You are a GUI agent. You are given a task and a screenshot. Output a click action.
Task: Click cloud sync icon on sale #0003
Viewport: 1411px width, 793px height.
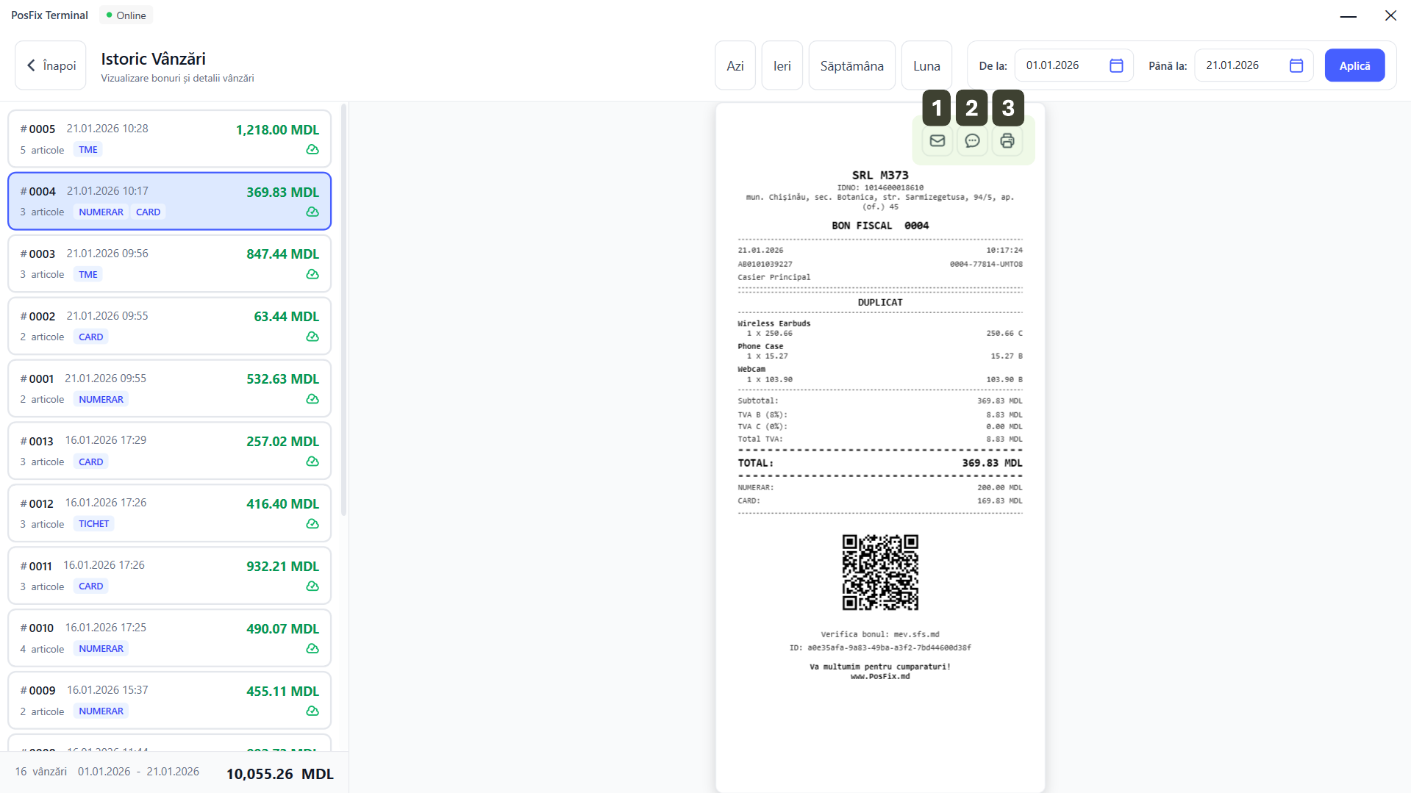point(312,274)
